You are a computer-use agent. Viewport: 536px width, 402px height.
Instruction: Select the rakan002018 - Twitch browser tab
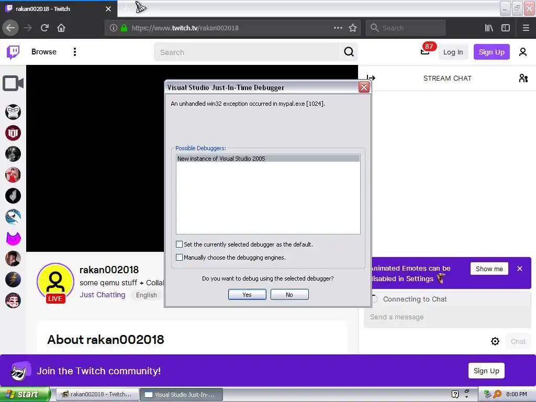point(58,9)
